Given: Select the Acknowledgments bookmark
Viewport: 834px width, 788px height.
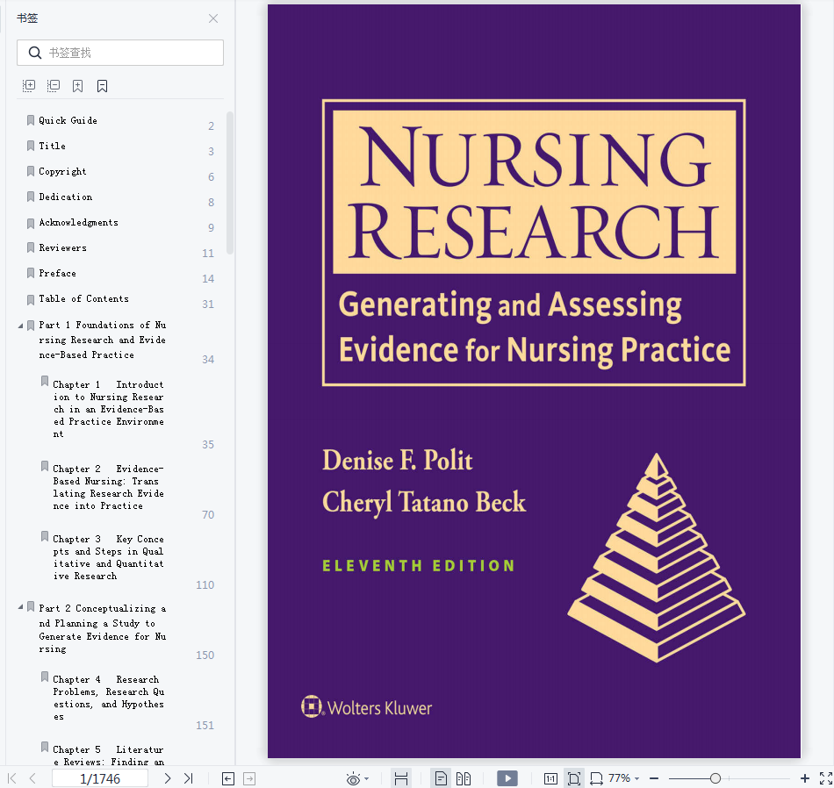Looking at the screenshot, I should (x=79, y=223).
